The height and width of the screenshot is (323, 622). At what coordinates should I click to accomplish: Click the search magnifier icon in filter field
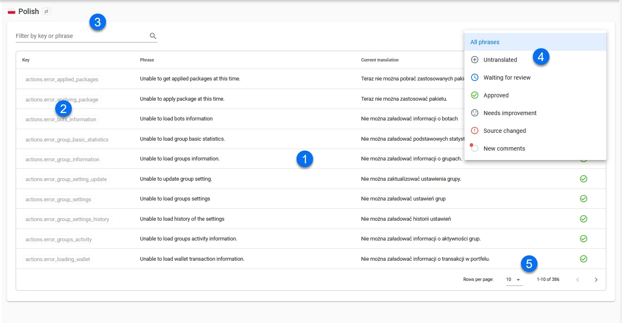(x=153, y=36)
